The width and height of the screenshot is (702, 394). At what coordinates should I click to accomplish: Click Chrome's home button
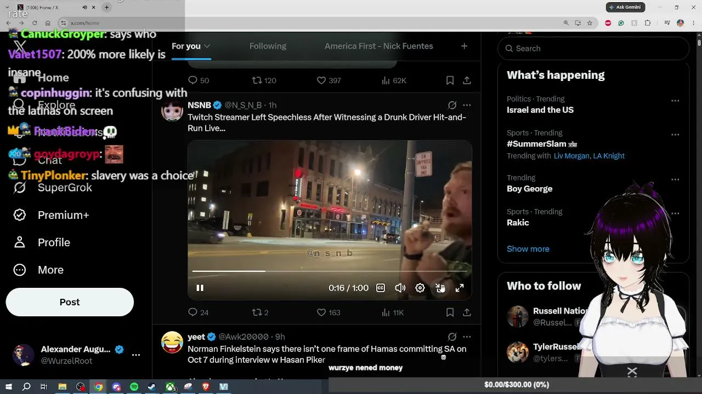pyautogui.click(x=48, y=23)
